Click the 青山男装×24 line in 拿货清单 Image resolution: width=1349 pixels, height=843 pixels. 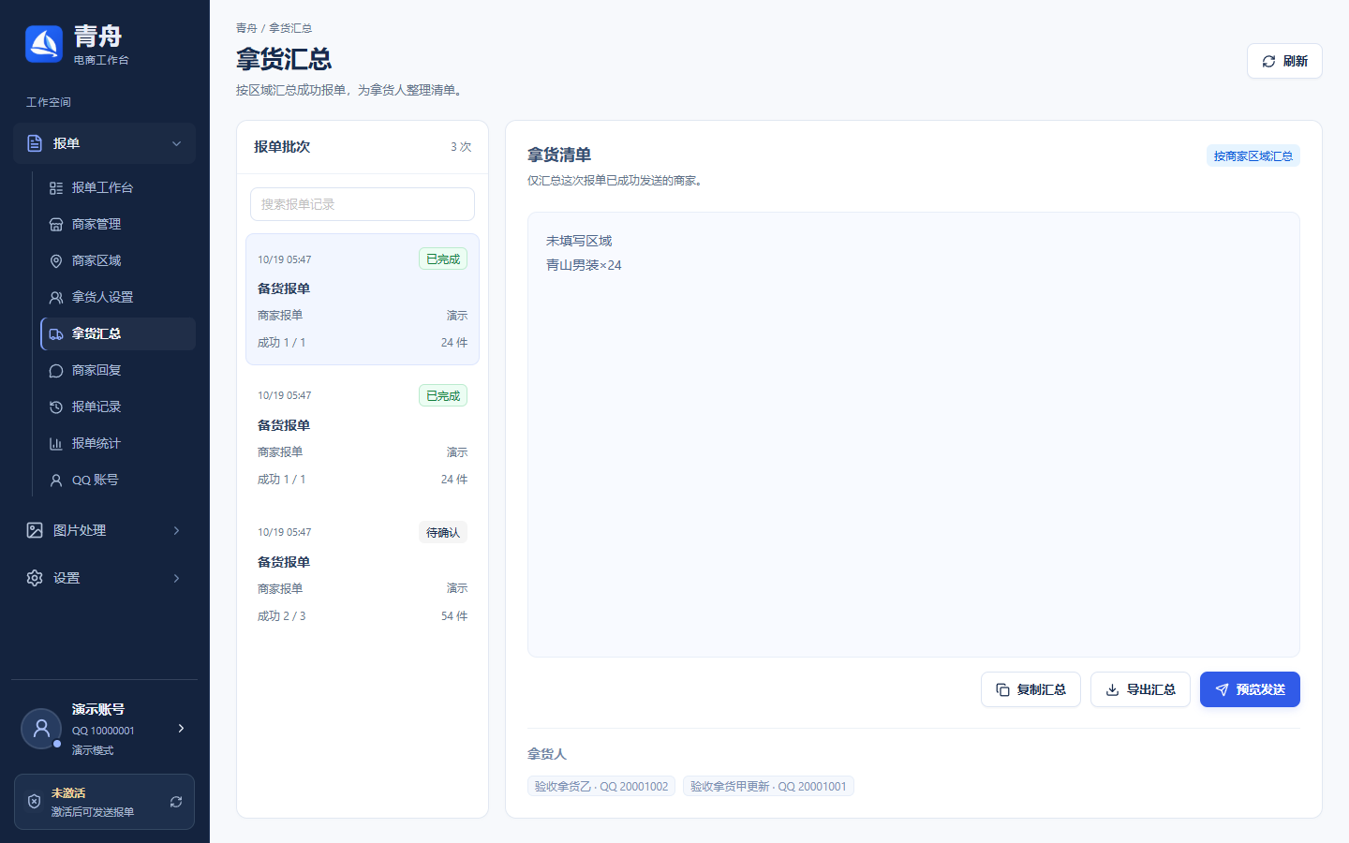(x=584, y=265)
